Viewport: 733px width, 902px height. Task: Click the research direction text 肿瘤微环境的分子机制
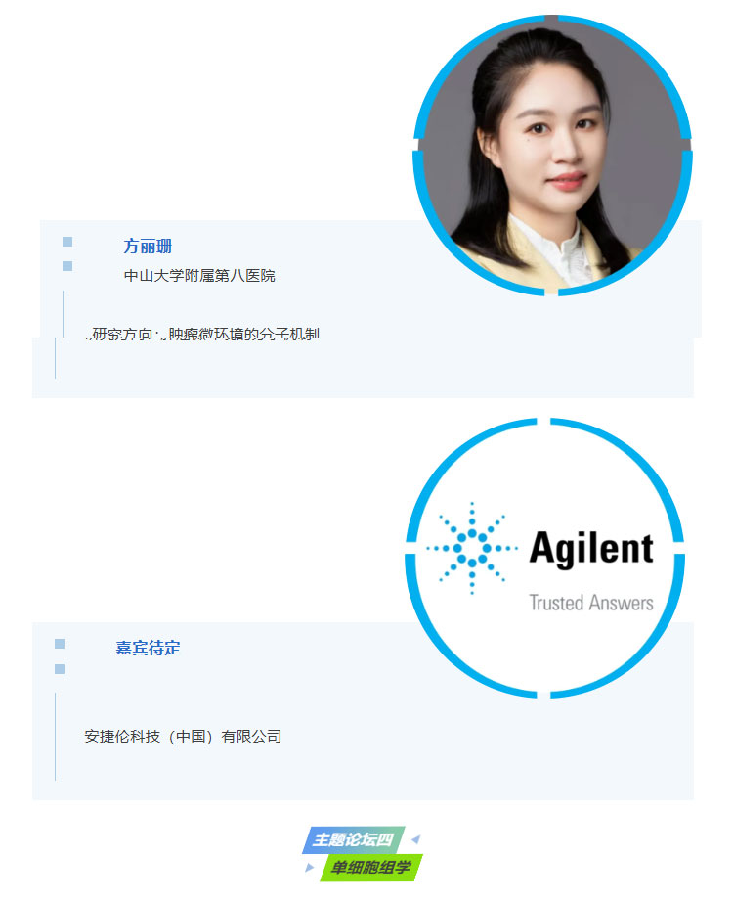pos(243,335)
